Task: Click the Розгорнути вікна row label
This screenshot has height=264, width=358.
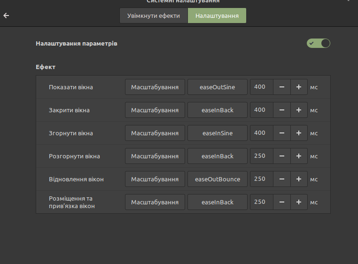Action: tap(74, 156)
